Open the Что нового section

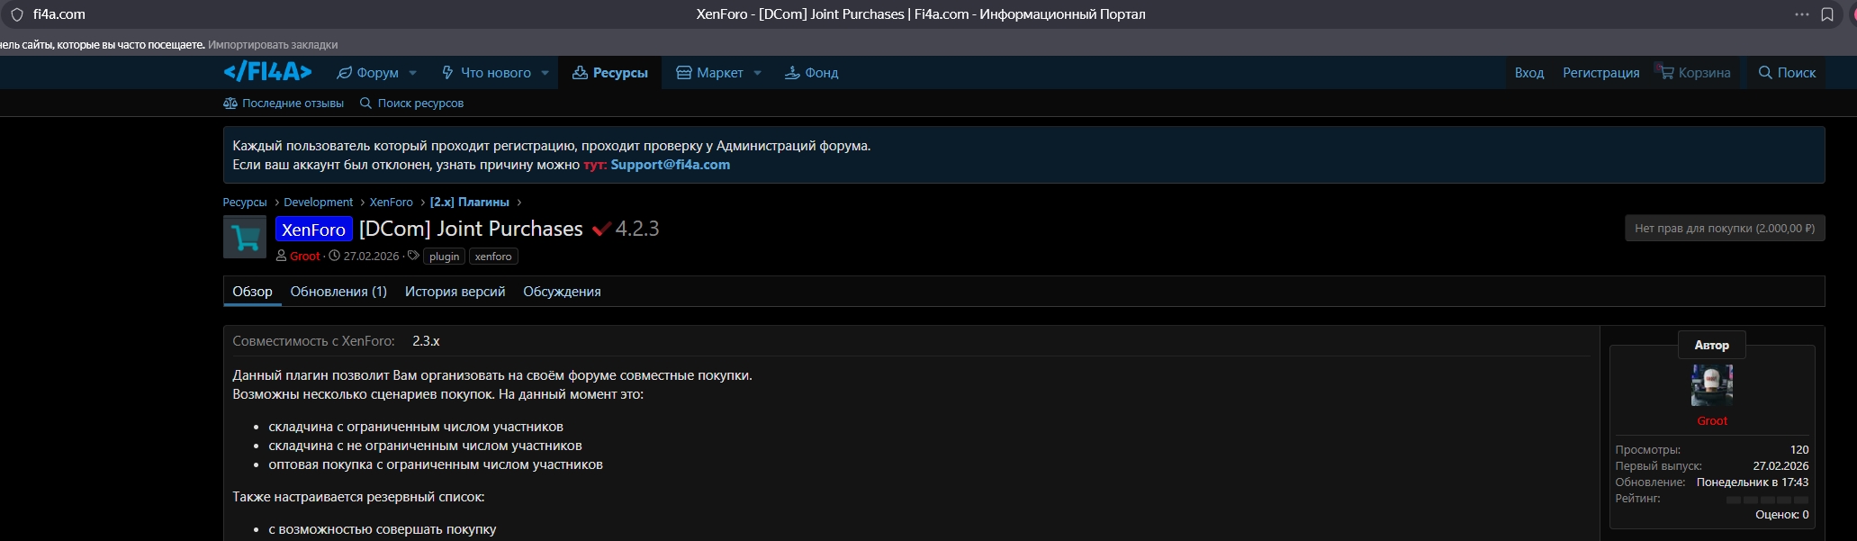click(486, 73)
